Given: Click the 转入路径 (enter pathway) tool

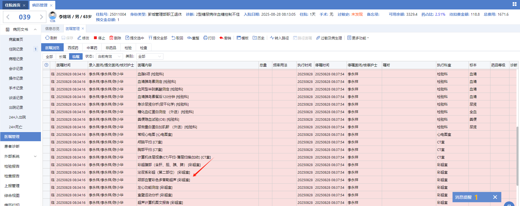Looking at the screenshot, I should [279, 38].
